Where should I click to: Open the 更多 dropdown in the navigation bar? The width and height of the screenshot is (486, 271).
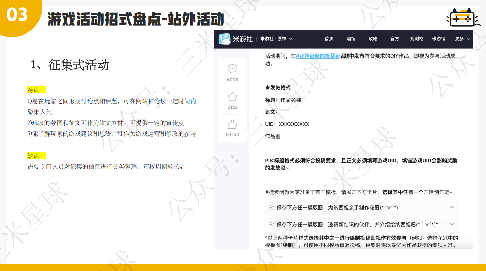coord(463,39)
